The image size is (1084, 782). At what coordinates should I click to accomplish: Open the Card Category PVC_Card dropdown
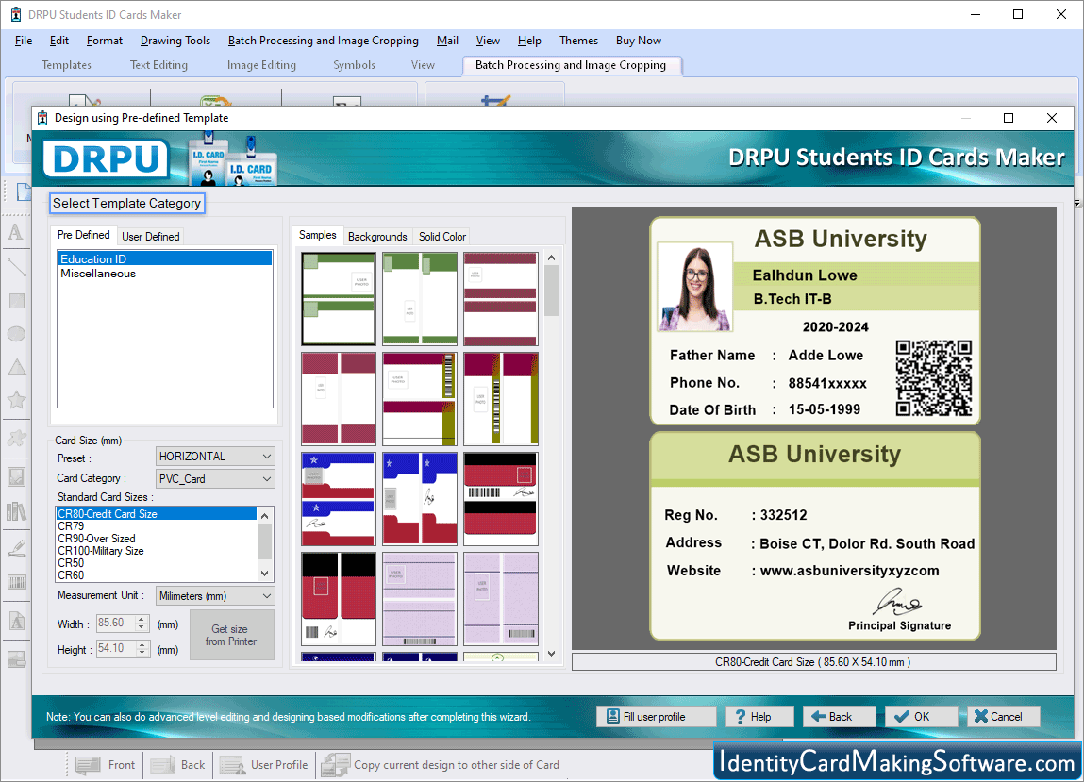[216, 478]
